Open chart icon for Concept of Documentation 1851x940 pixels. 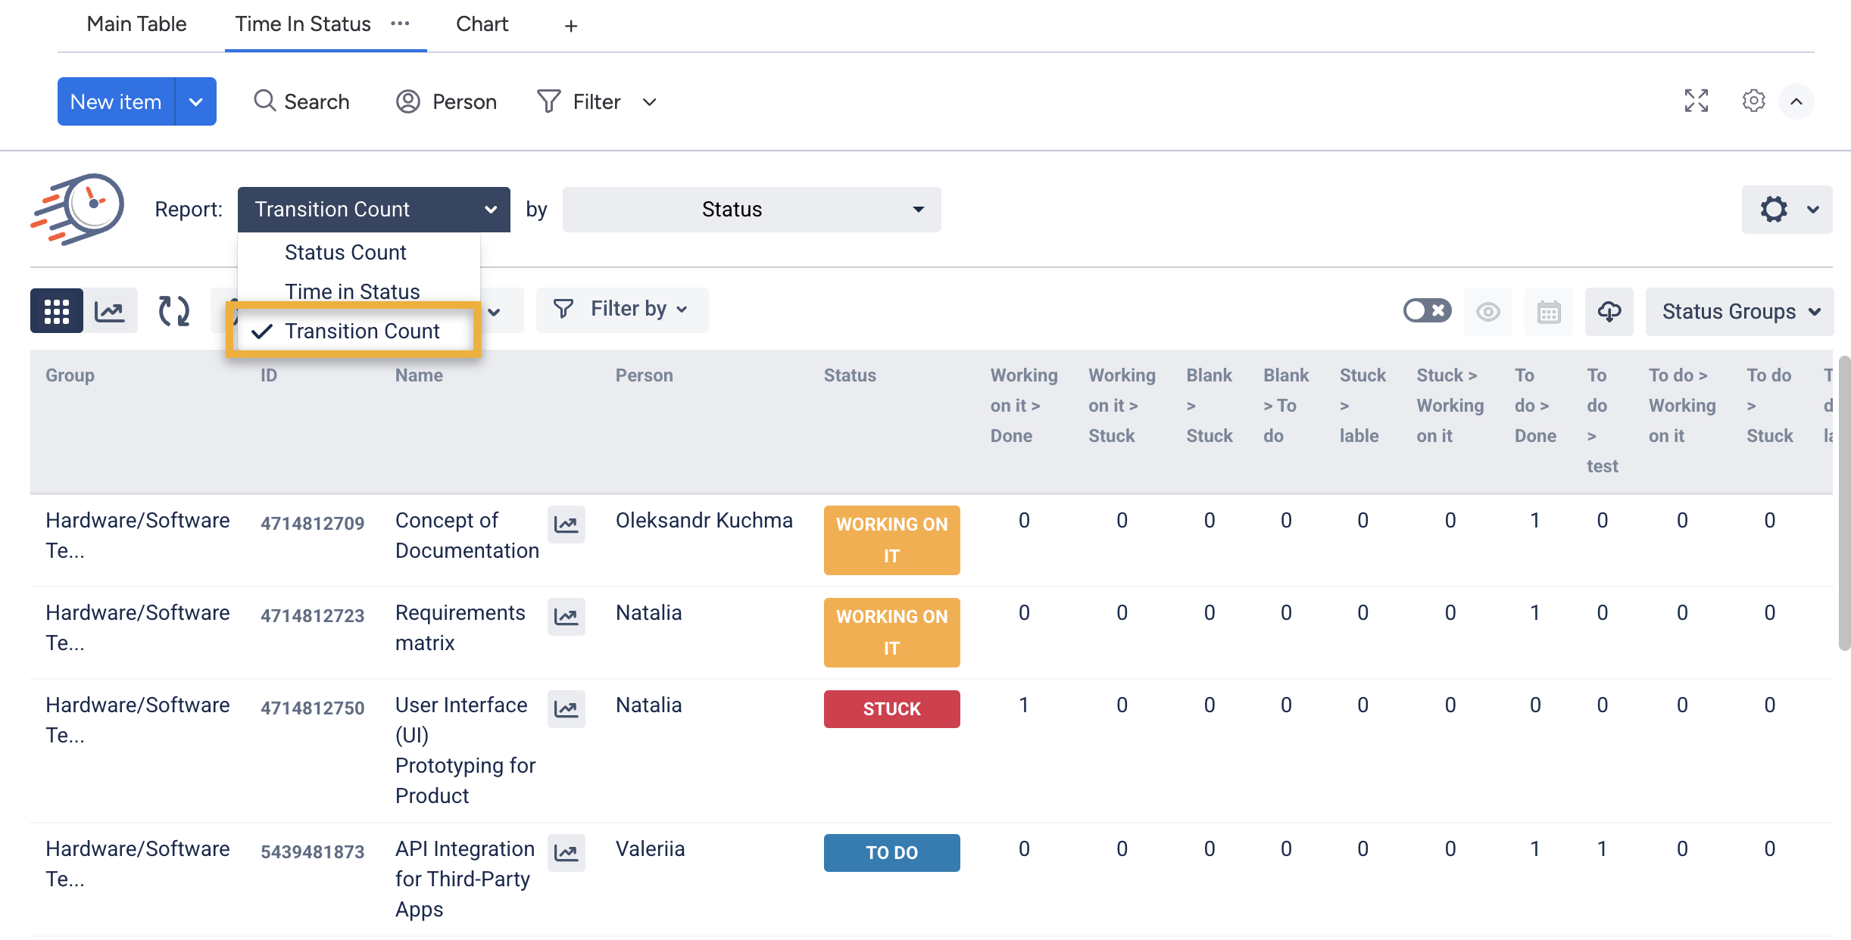tap(566, 524)
